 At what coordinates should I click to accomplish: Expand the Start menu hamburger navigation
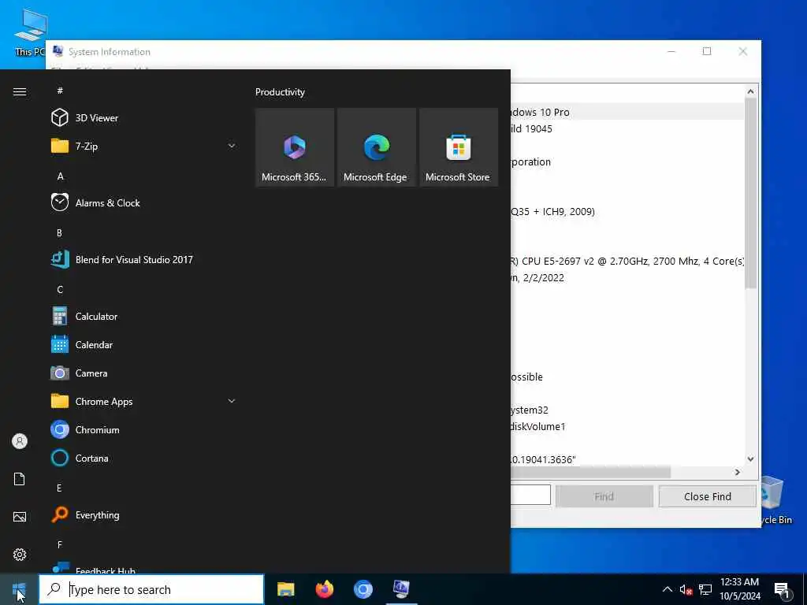click(20, 91)
